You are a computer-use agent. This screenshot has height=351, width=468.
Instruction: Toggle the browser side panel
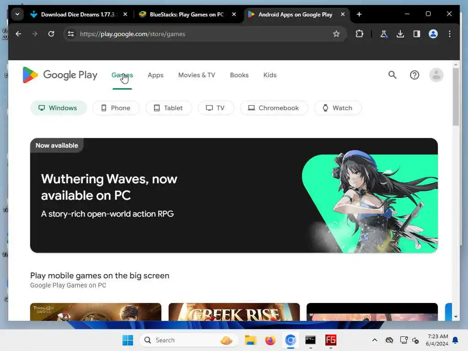(x=417, y=34)
